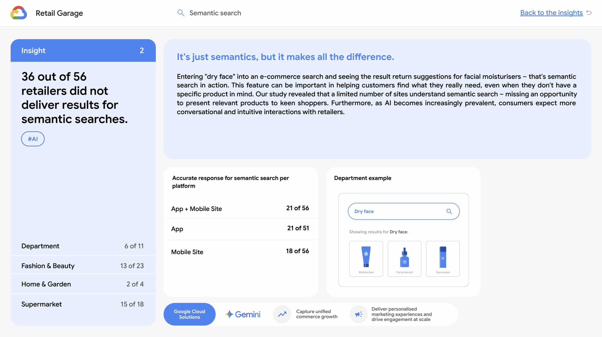Click the Mobile Site platform row
Screen dimensions: 602x337
tap(240, 252)
